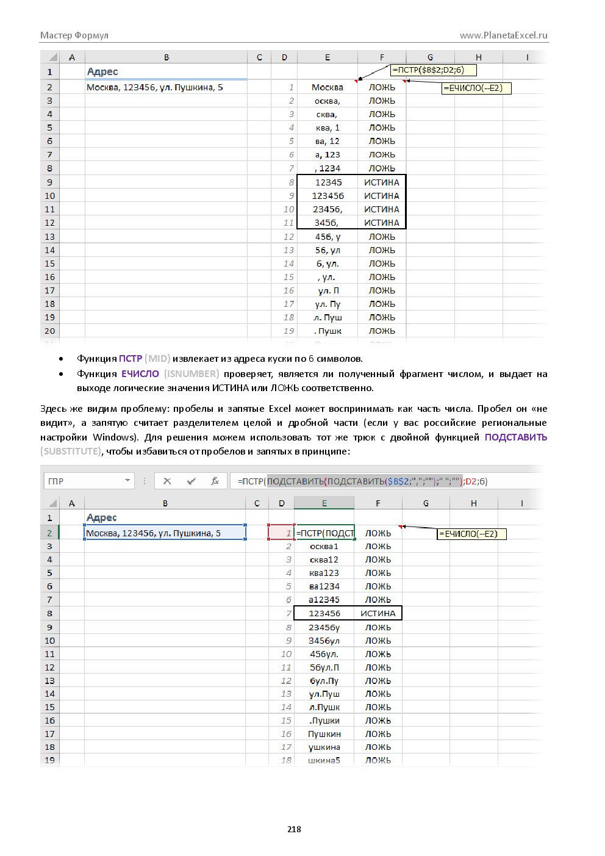Click the Мастер Формул page header text
Screen dimensions: 605x856
(74, 35)
